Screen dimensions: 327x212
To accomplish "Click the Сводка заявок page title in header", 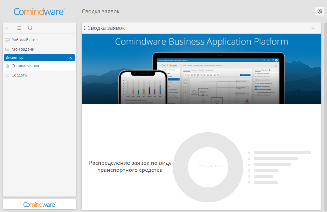I will 101,12.
